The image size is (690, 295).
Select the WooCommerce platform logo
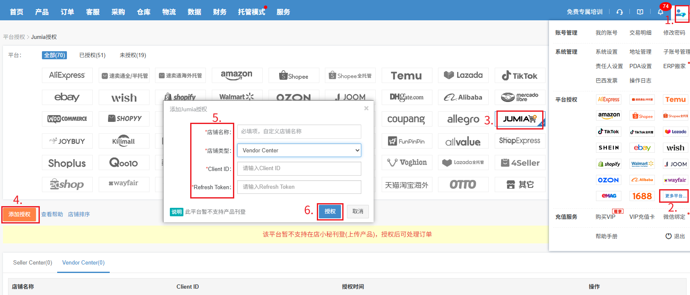[67, 119]
